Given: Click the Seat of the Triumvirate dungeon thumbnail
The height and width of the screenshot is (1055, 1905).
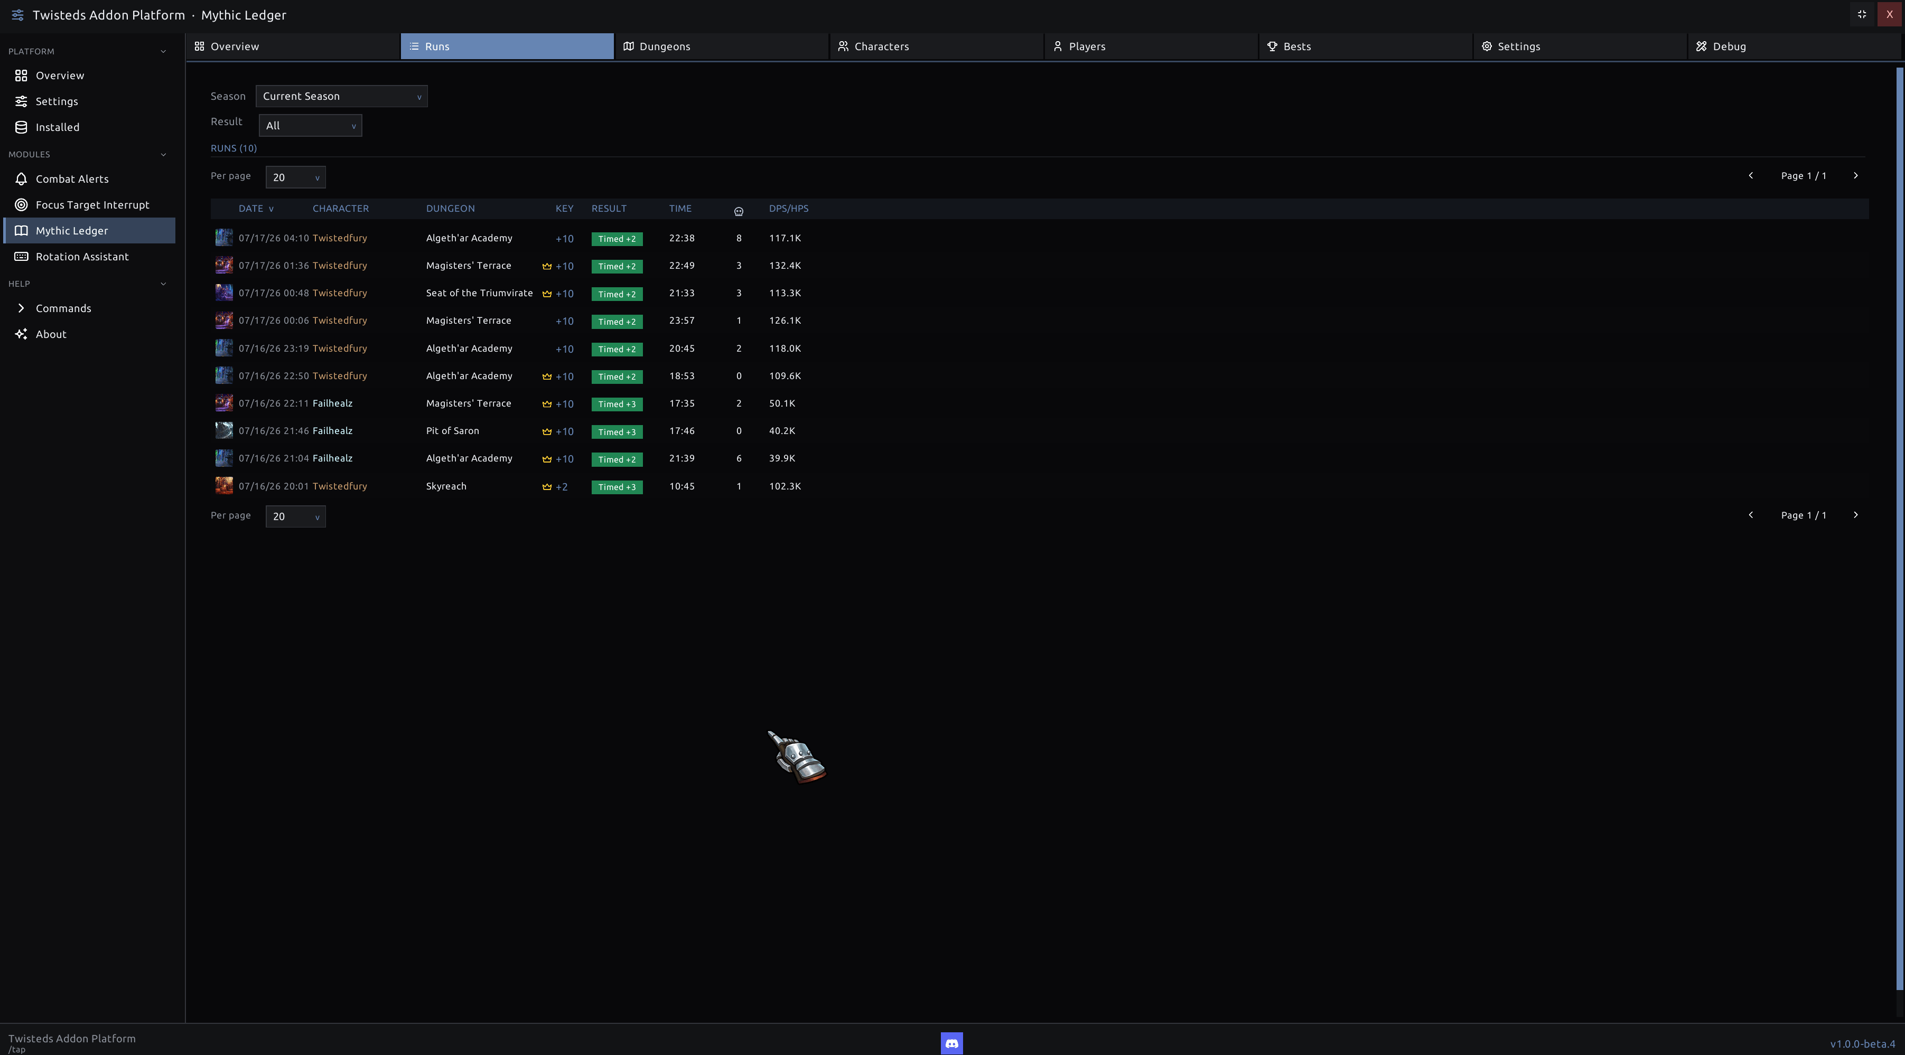Looking at the screenshot, I should pyautogui.click(x=224, y=293).
